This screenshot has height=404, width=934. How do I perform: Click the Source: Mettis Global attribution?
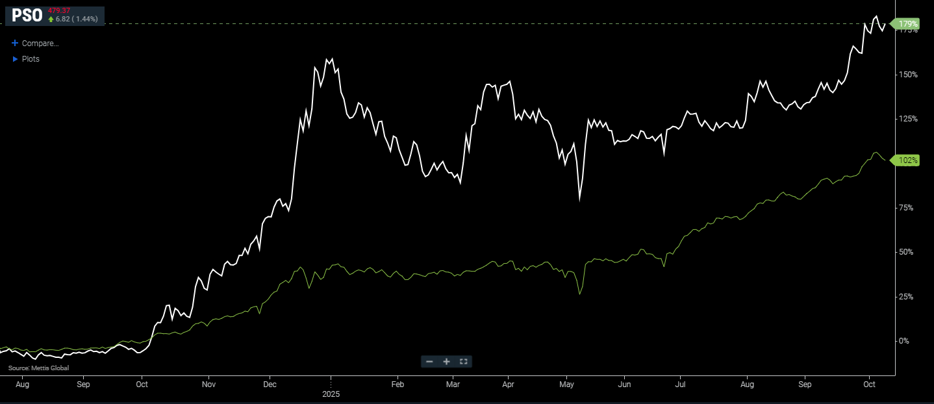(x=38, y=368)
